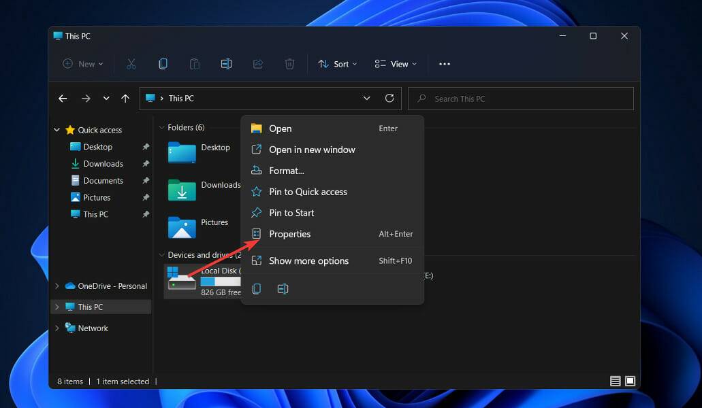This screenshot has width=702, height=408.
Task: Go up one folder level
Action: pos(125,99)
